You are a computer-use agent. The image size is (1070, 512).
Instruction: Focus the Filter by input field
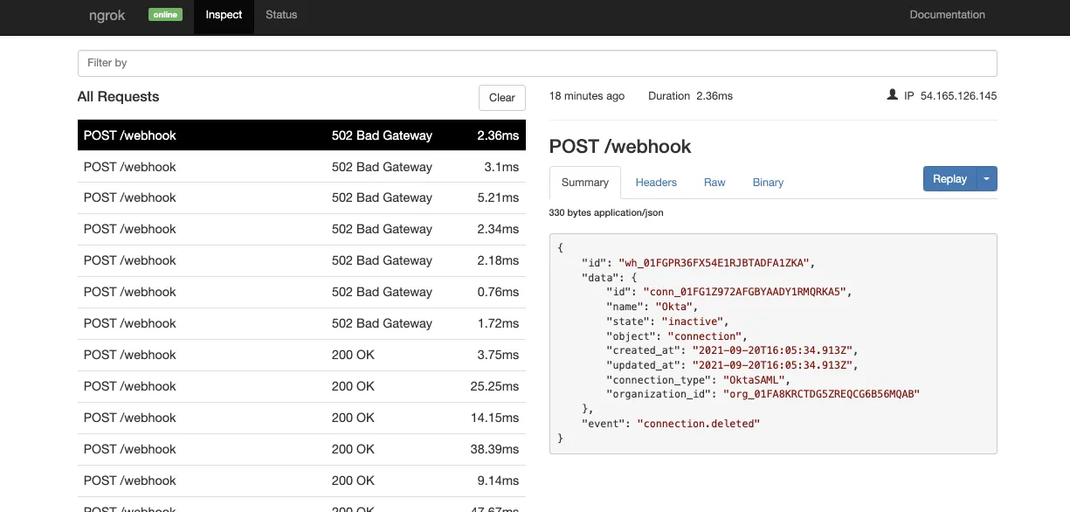point(537,63)
